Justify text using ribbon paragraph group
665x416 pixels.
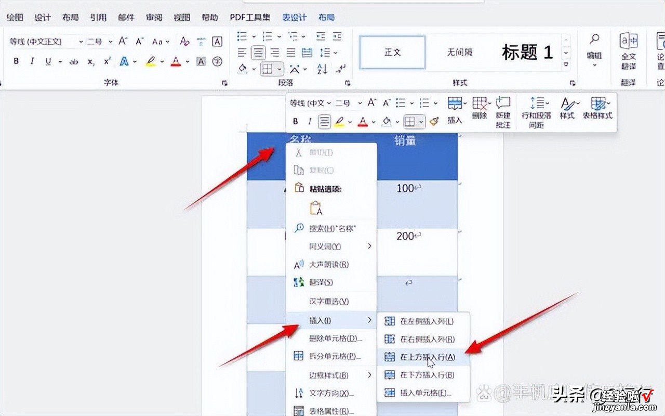tap(291, 53)
